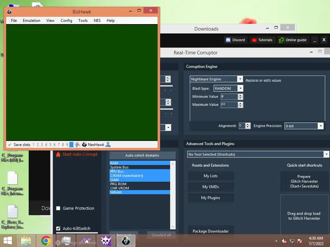Click the NesHawk core icon
330x247 pixels.
[84, 144]
